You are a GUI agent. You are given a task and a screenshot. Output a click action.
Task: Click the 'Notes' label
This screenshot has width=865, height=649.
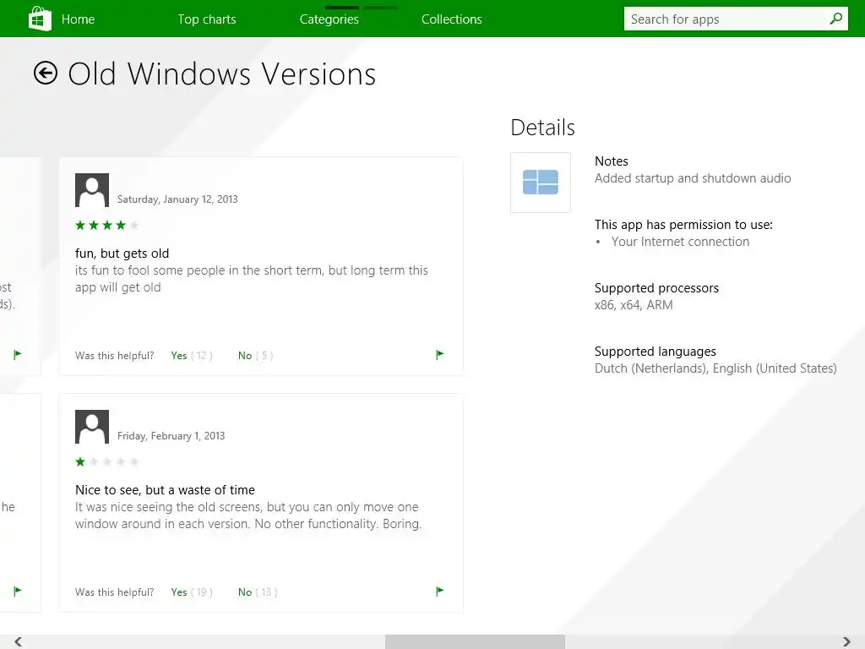pos(612,161)
